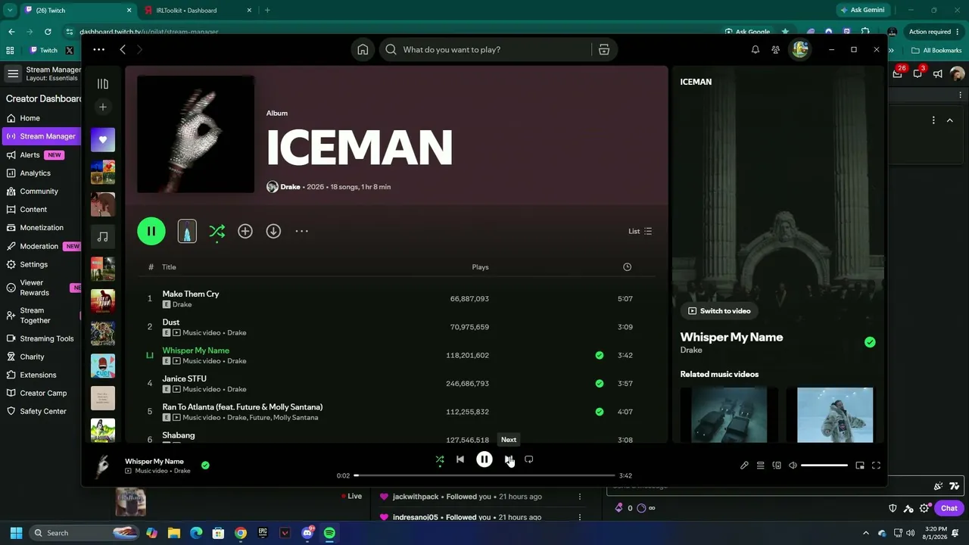
Task: Open a new Chrome tab
Action: pos(267,11)
